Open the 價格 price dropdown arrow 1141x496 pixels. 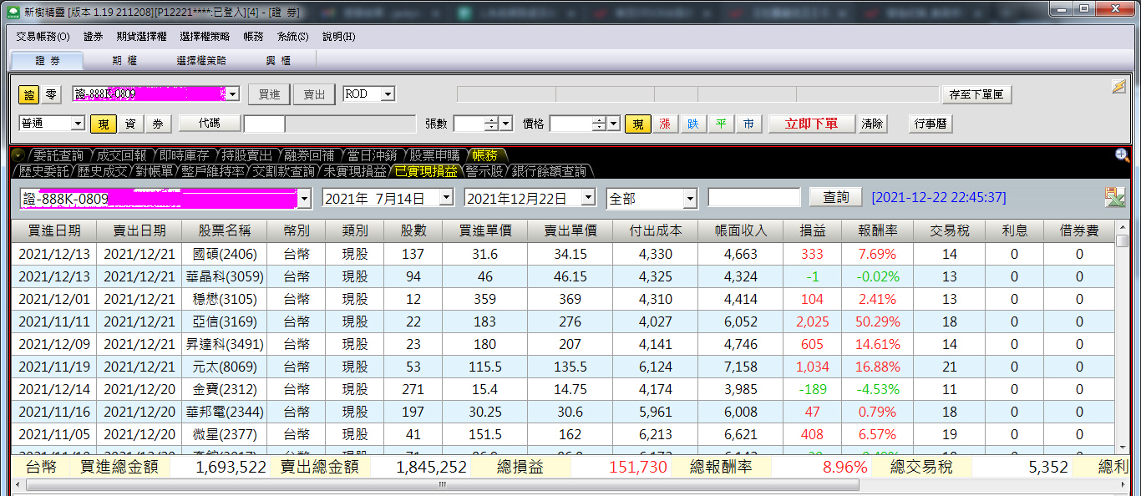[614, 124]
